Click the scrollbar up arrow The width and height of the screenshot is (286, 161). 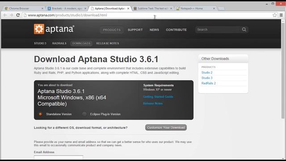(x=283, y=21)
